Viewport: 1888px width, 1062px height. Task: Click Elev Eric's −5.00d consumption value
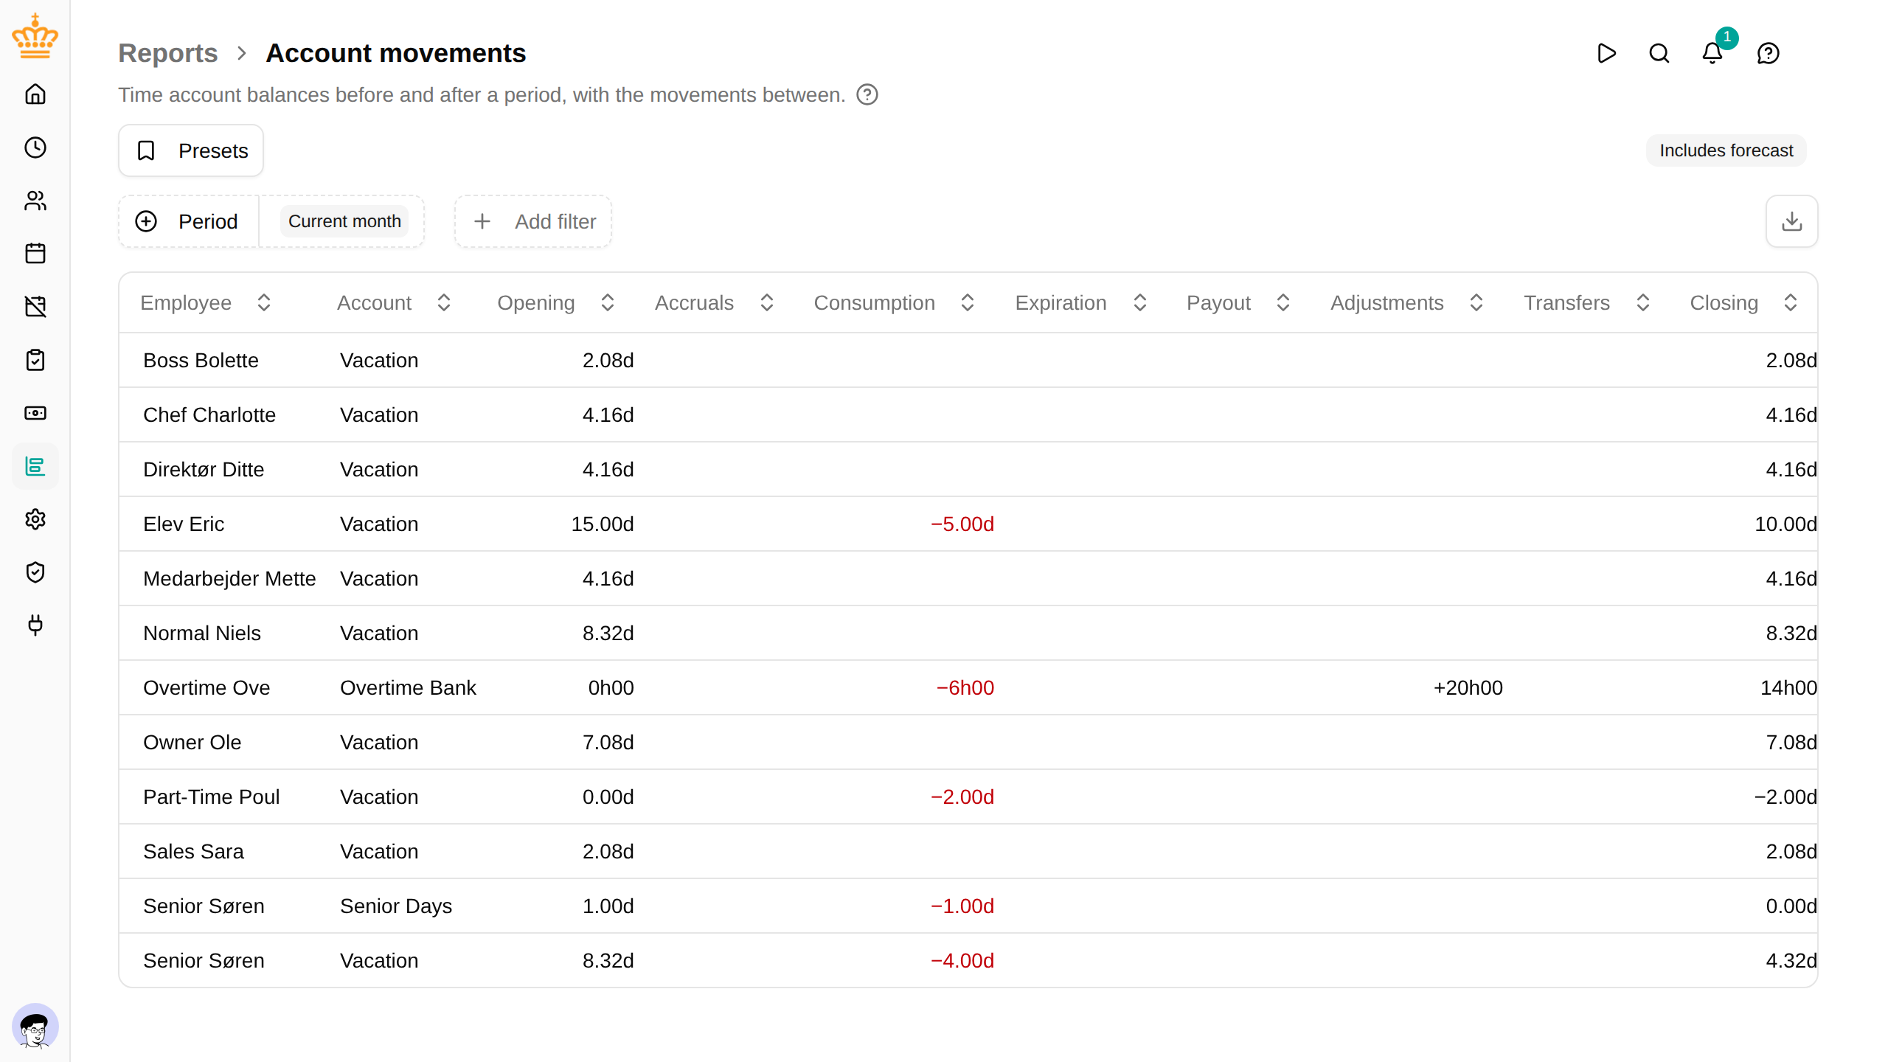click(x=962, y=524)
